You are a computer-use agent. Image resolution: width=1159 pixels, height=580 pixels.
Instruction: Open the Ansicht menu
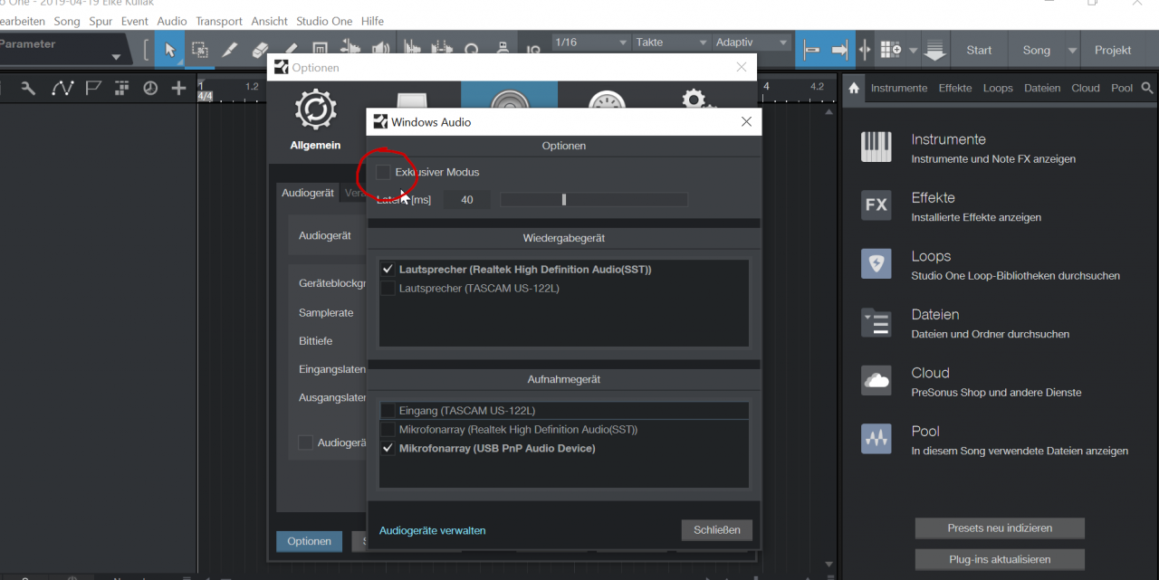click(x=270, y=21)
